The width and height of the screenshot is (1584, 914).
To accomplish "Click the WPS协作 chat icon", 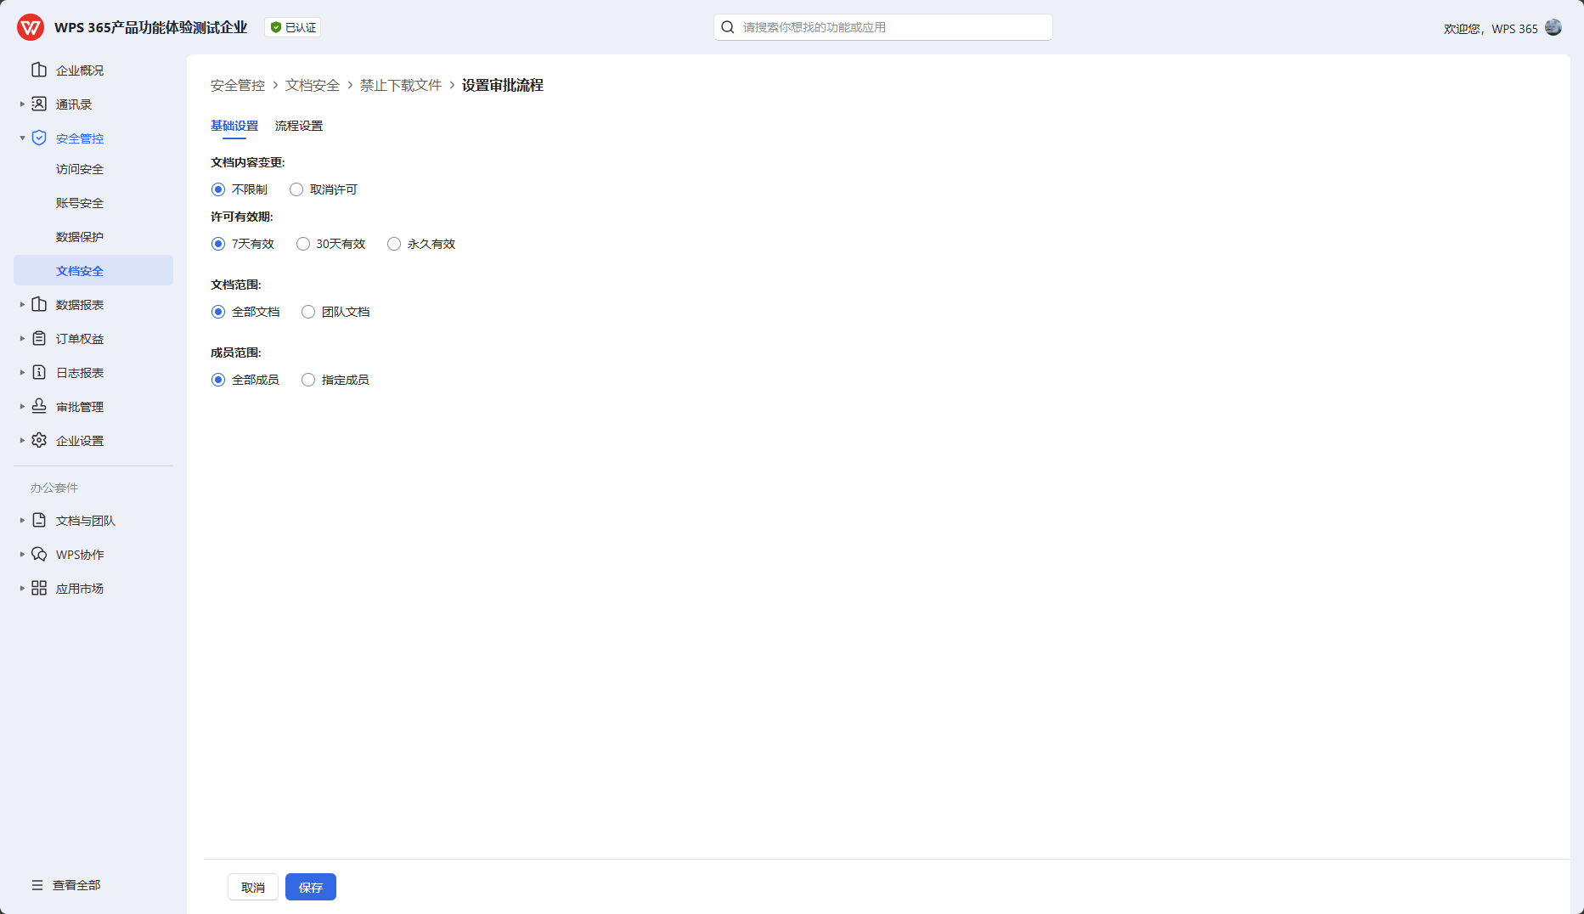I will coord(39,554).
